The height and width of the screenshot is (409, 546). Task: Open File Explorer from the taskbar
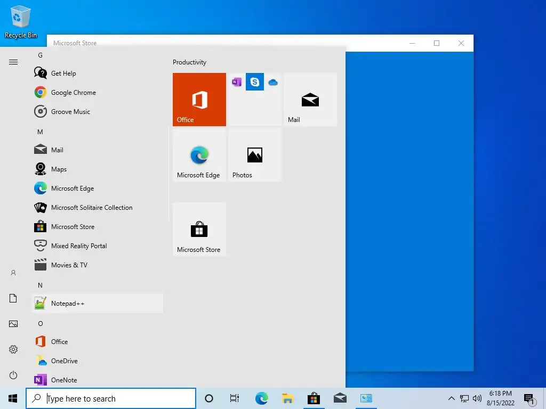click(x=287, y=398)
